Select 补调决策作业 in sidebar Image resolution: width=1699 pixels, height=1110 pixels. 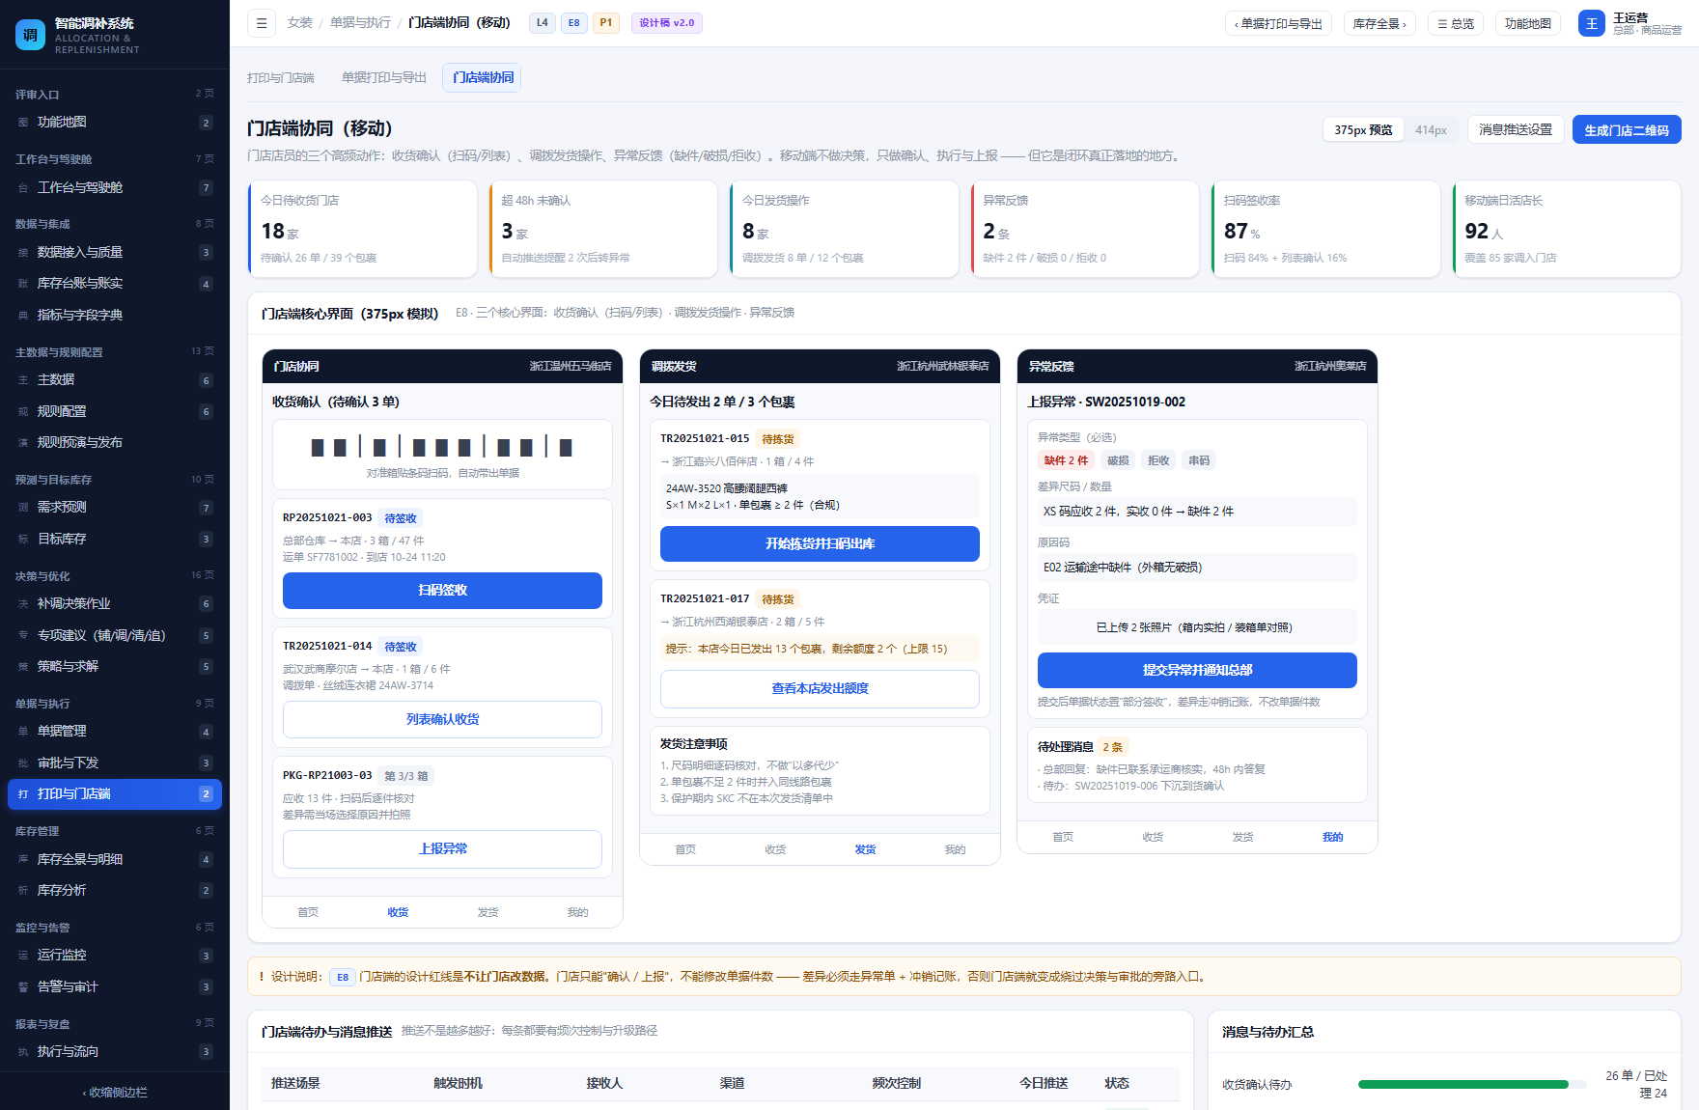(x=115, y=604)
